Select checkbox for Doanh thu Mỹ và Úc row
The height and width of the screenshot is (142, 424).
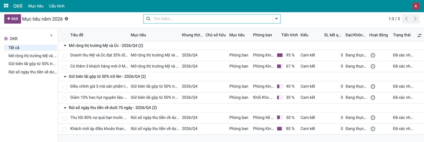click(x=65, y=56)
